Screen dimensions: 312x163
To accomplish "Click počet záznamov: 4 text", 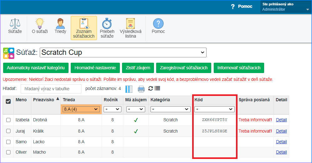I will (x=103, y=89).
